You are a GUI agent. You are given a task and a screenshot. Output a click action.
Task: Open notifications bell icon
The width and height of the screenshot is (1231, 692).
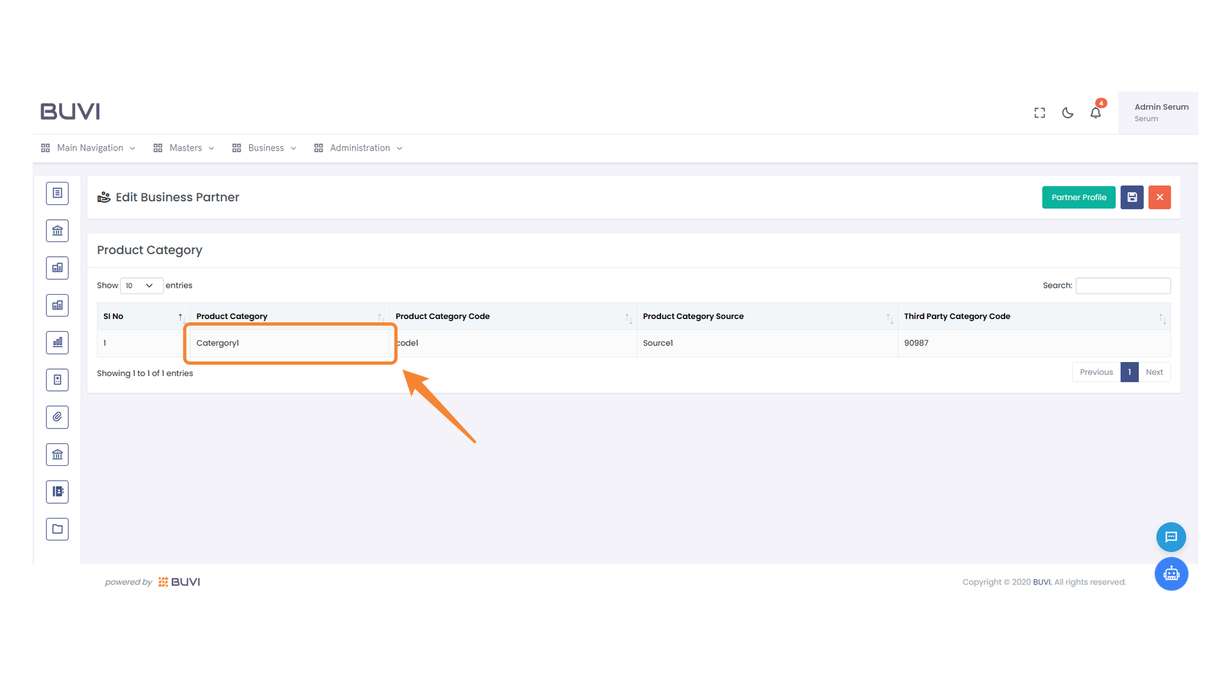(x=1095, y=113)
